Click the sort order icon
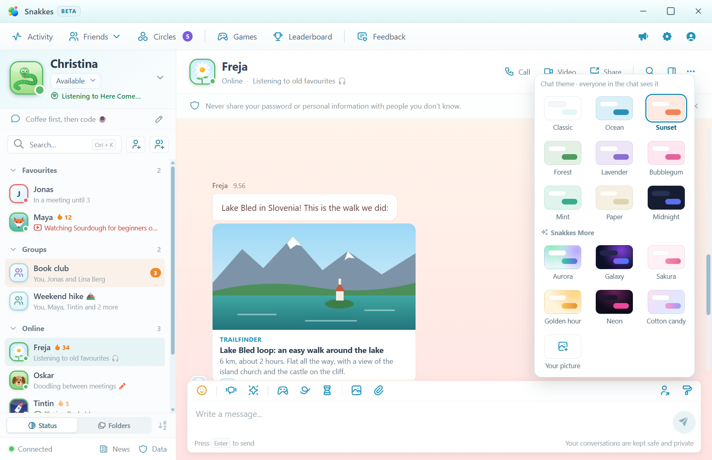The image size is (712, 460). [163, 426]
